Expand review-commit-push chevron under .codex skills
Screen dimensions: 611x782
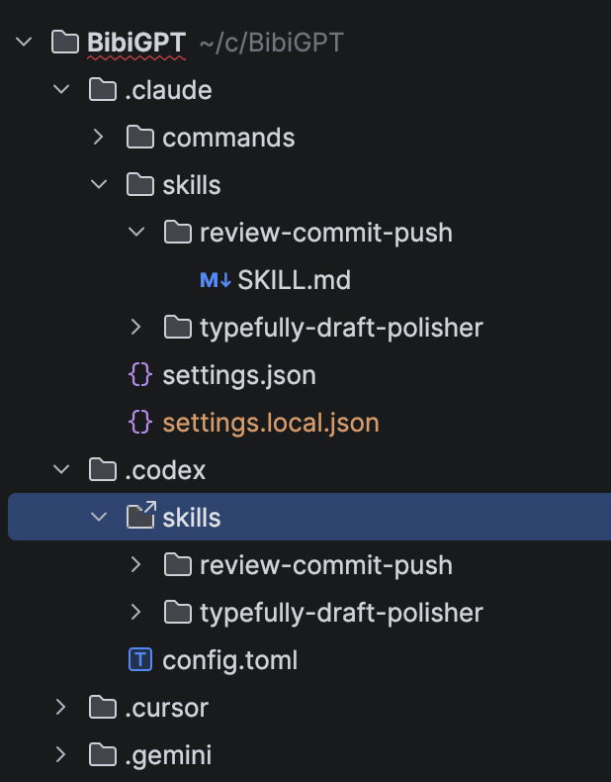(x=136, y=564)
